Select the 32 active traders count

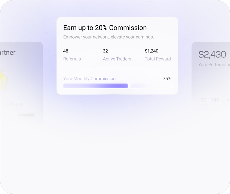click(x=105, y=51)
